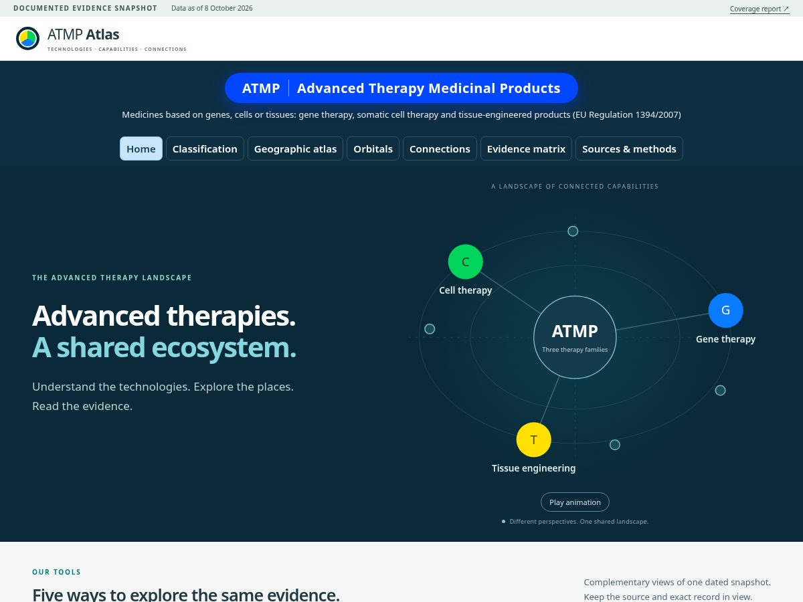Switch to the Classification tab

(x=205, y=148)
